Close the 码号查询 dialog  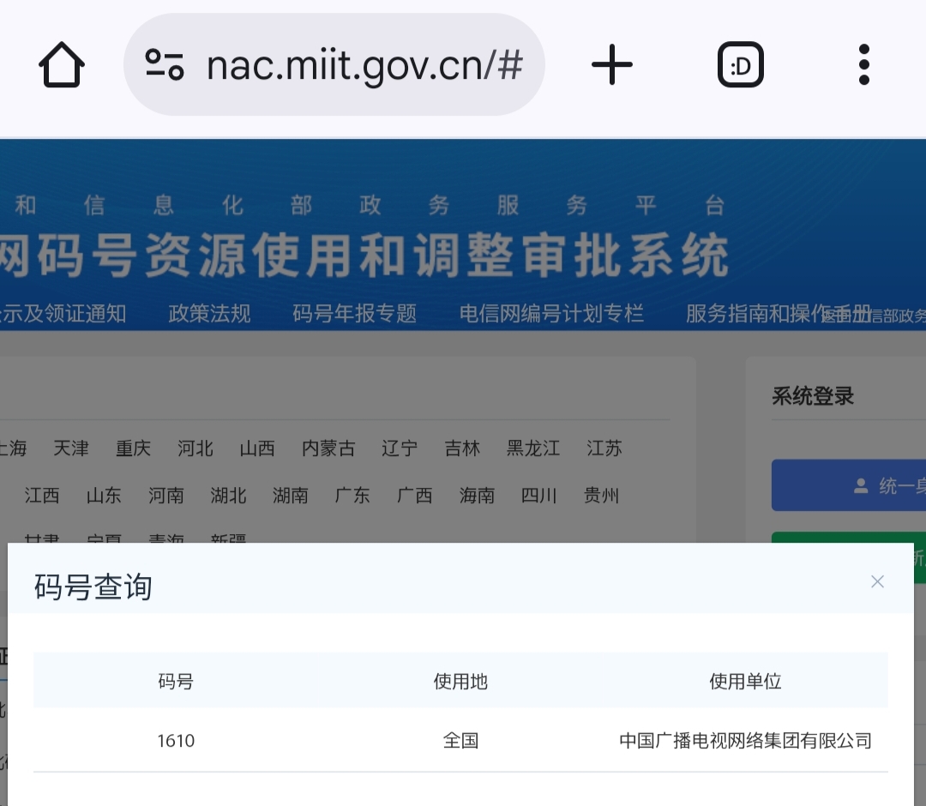click(877, 582)
